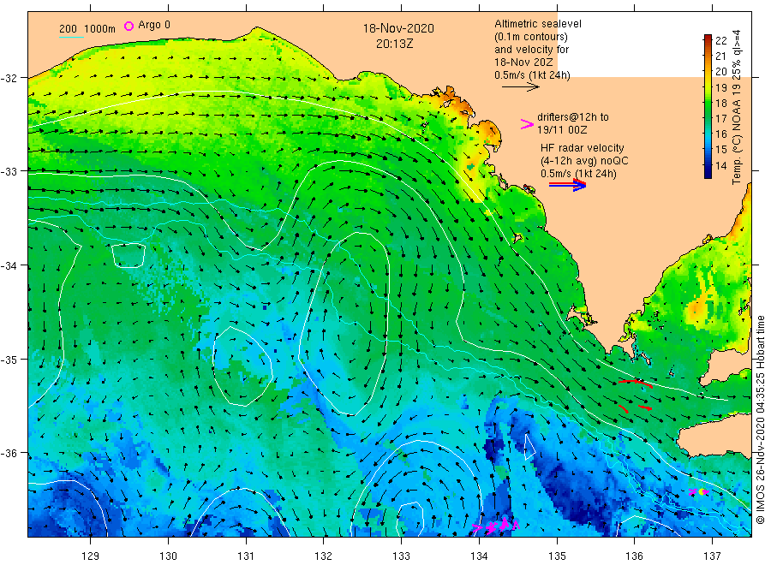Click the date label 18-Nov-2020
Viewport: 771px width, 565px height.
398,28
